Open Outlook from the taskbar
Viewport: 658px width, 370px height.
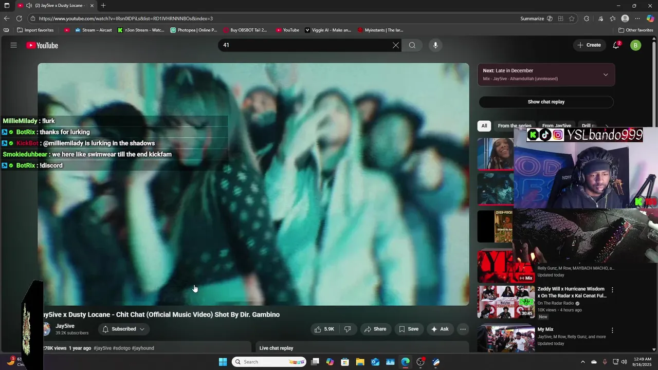(x=375, y=362)
